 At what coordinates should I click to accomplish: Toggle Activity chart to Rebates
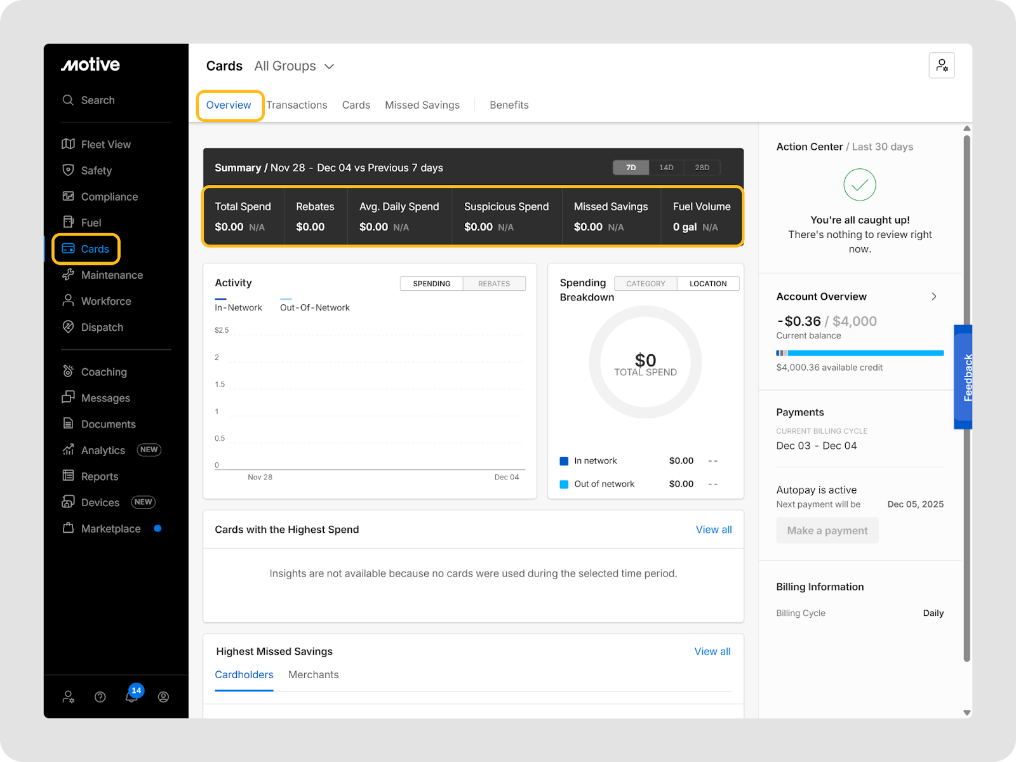coord(494,284)
